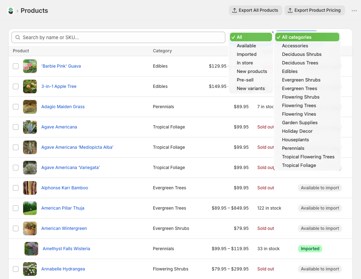The width and height of the screenshot is (361, 279).
Task: Click 3-in-1 Apple Tree thumbnail
Action: (x=30, y=86)
